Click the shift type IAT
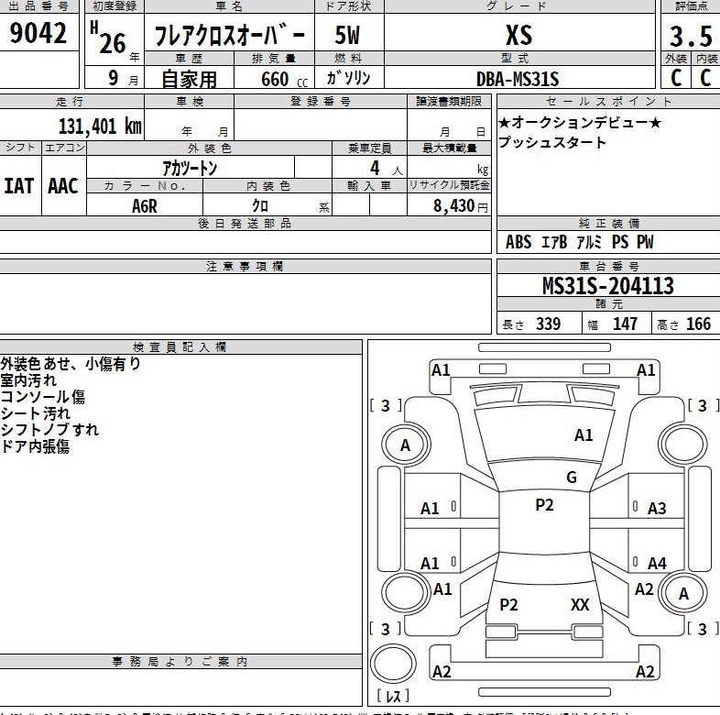The width and height of the screenshot is (720, 715). (x=19, y=186)
